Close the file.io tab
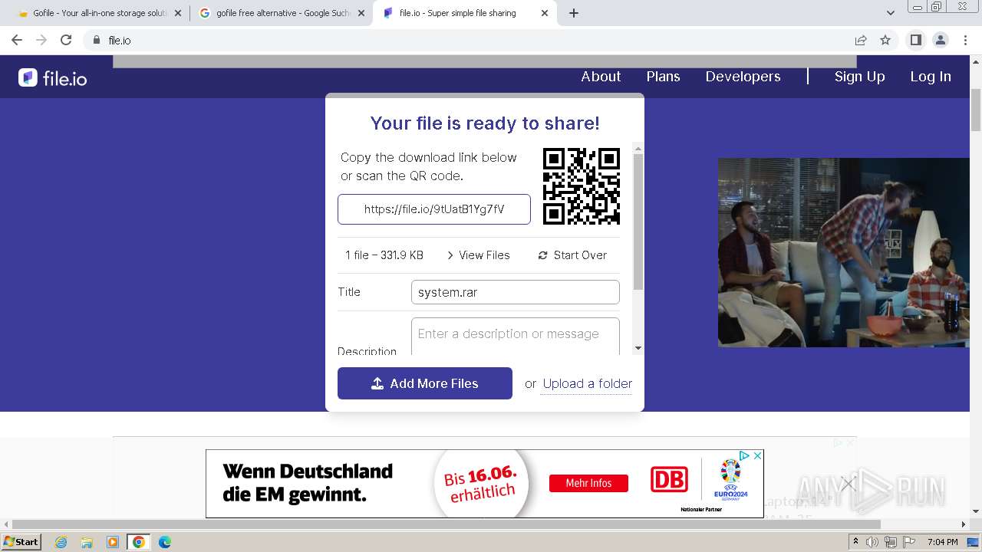The image size is (982, 552). 545,13
